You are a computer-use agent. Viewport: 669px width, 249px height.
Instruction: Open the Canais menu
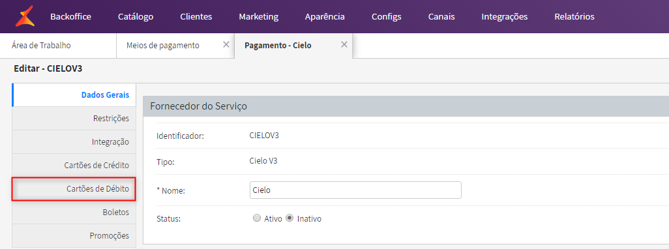(x=441, y=17)
